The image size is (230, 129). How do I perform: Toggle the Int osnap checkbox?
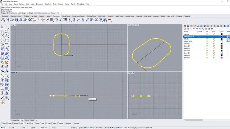click(30, 123)
